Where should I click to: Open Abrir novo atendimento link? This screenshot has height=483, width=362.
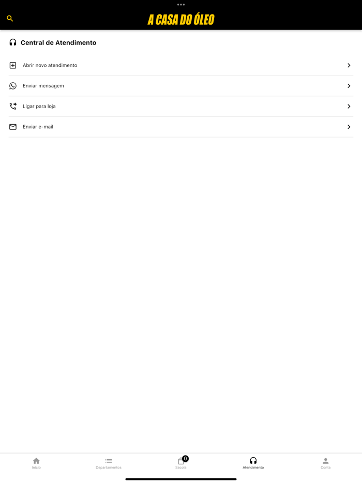pos(50,66)
